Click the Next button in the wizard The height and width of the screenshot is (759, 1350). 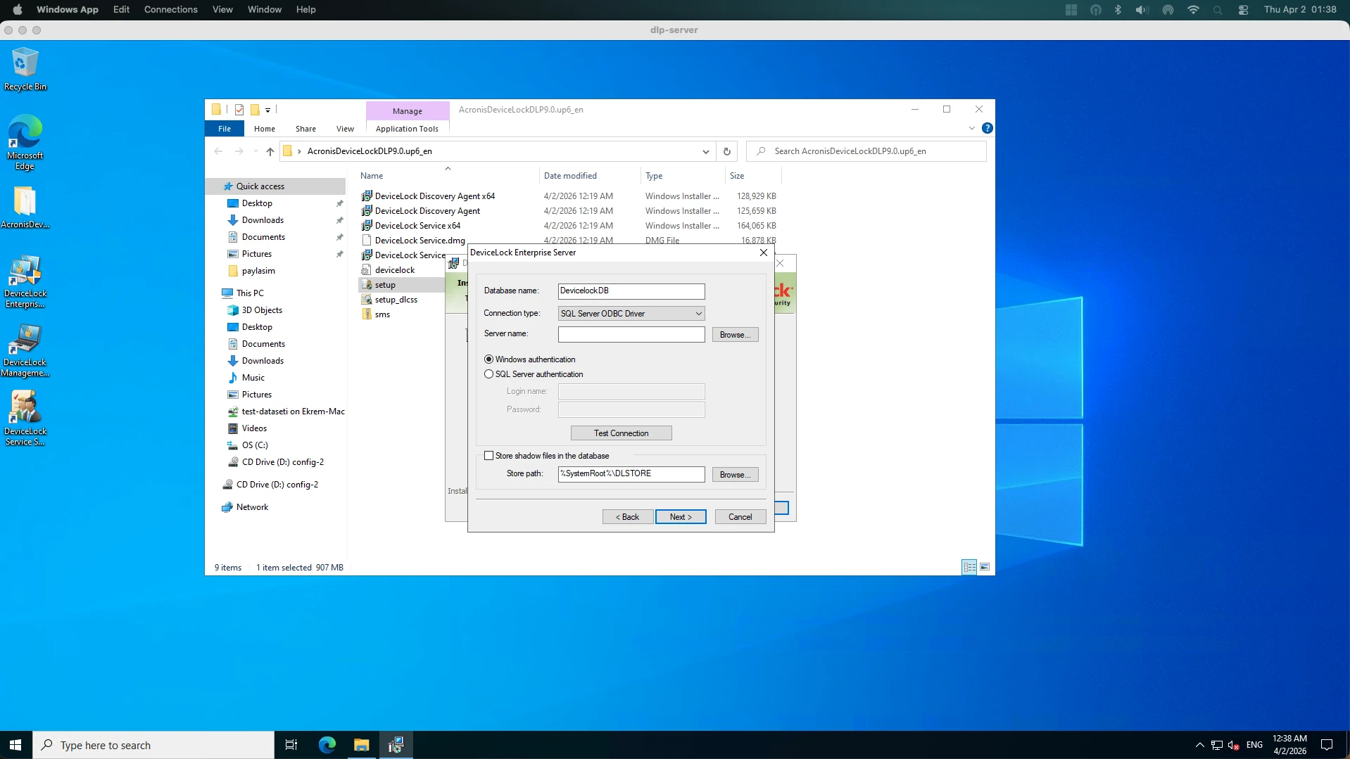click(681, 517)
